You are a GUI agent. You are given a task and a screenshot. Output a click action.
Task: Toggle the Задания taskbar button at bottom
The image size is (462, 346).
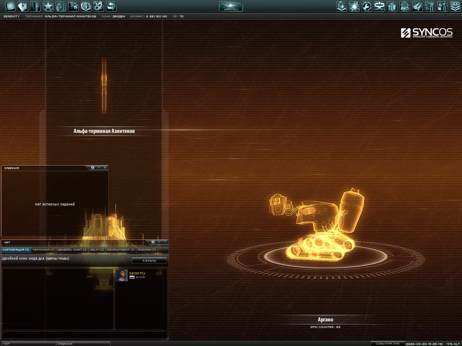83,344
